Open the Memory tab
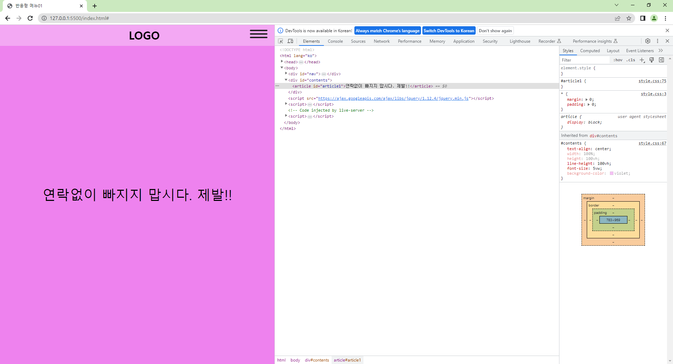The width and height of the screenshot is (673, 364). click(x=437, y=41)
